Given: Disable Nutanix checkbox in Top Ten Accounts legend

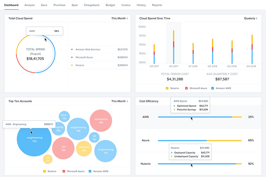Looking at the screenshot, I should (45, 171).
